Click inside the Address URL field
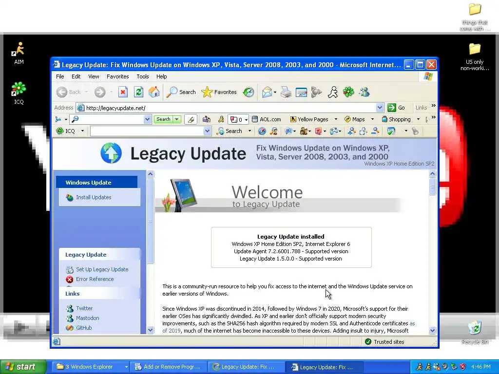The image size is (499, 374). point(230,108)
